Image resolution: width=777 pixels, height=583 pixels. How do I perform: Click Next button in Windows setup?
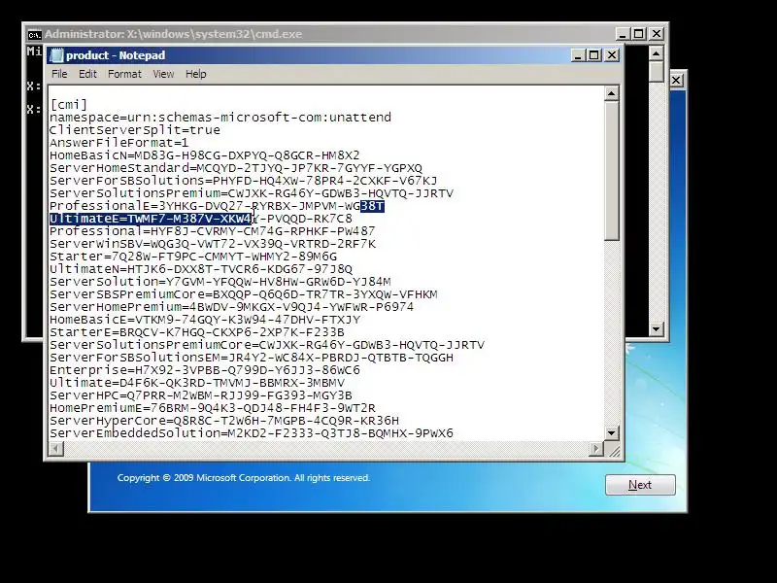tap(640, 484)
